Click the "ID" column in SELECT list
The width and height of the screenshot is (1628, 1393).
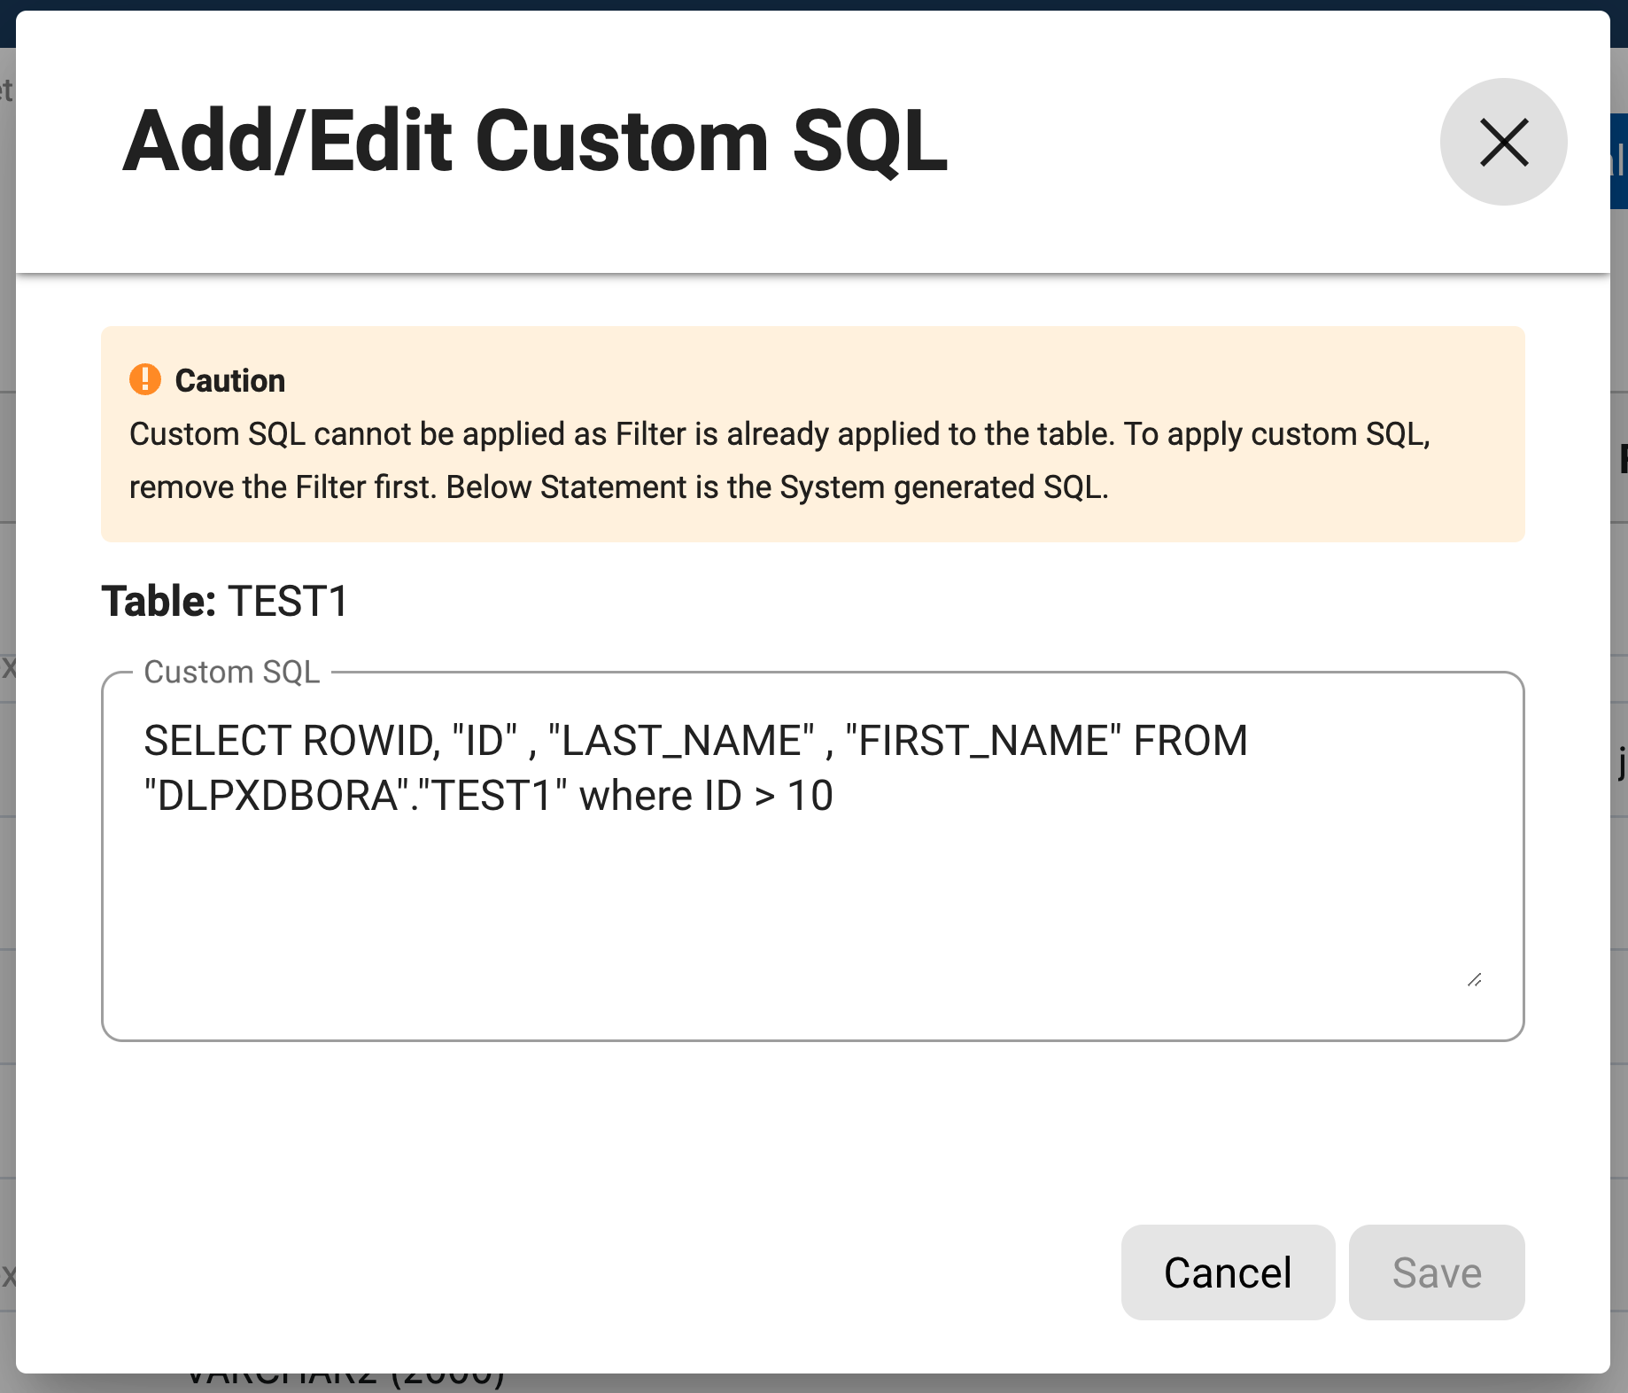pyautogui.click(x=485, y=741)
